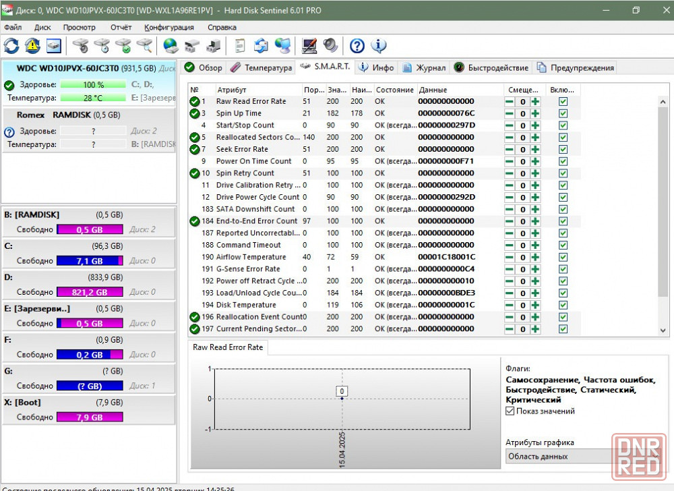674x491 pixels.
Task: Click the refresh with warning triangle icon
Action: coord(32,46)
